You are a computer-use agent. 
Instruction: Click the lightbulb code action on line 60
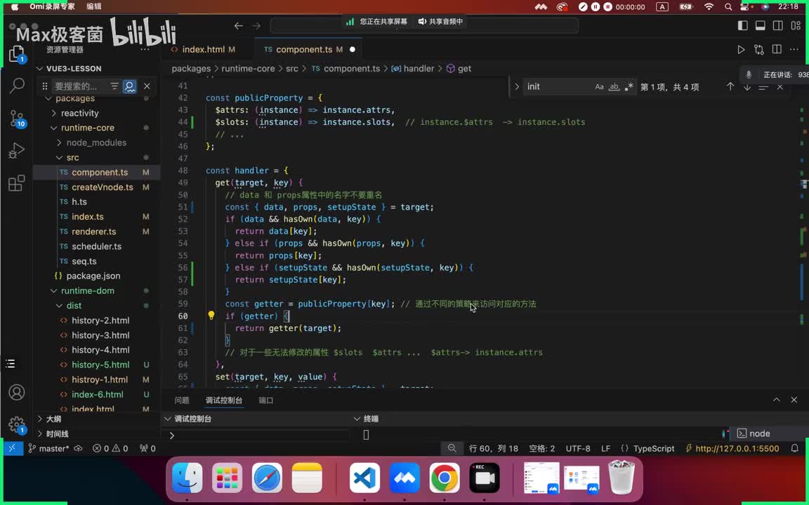pyautogui.click(x=211, y=316)
